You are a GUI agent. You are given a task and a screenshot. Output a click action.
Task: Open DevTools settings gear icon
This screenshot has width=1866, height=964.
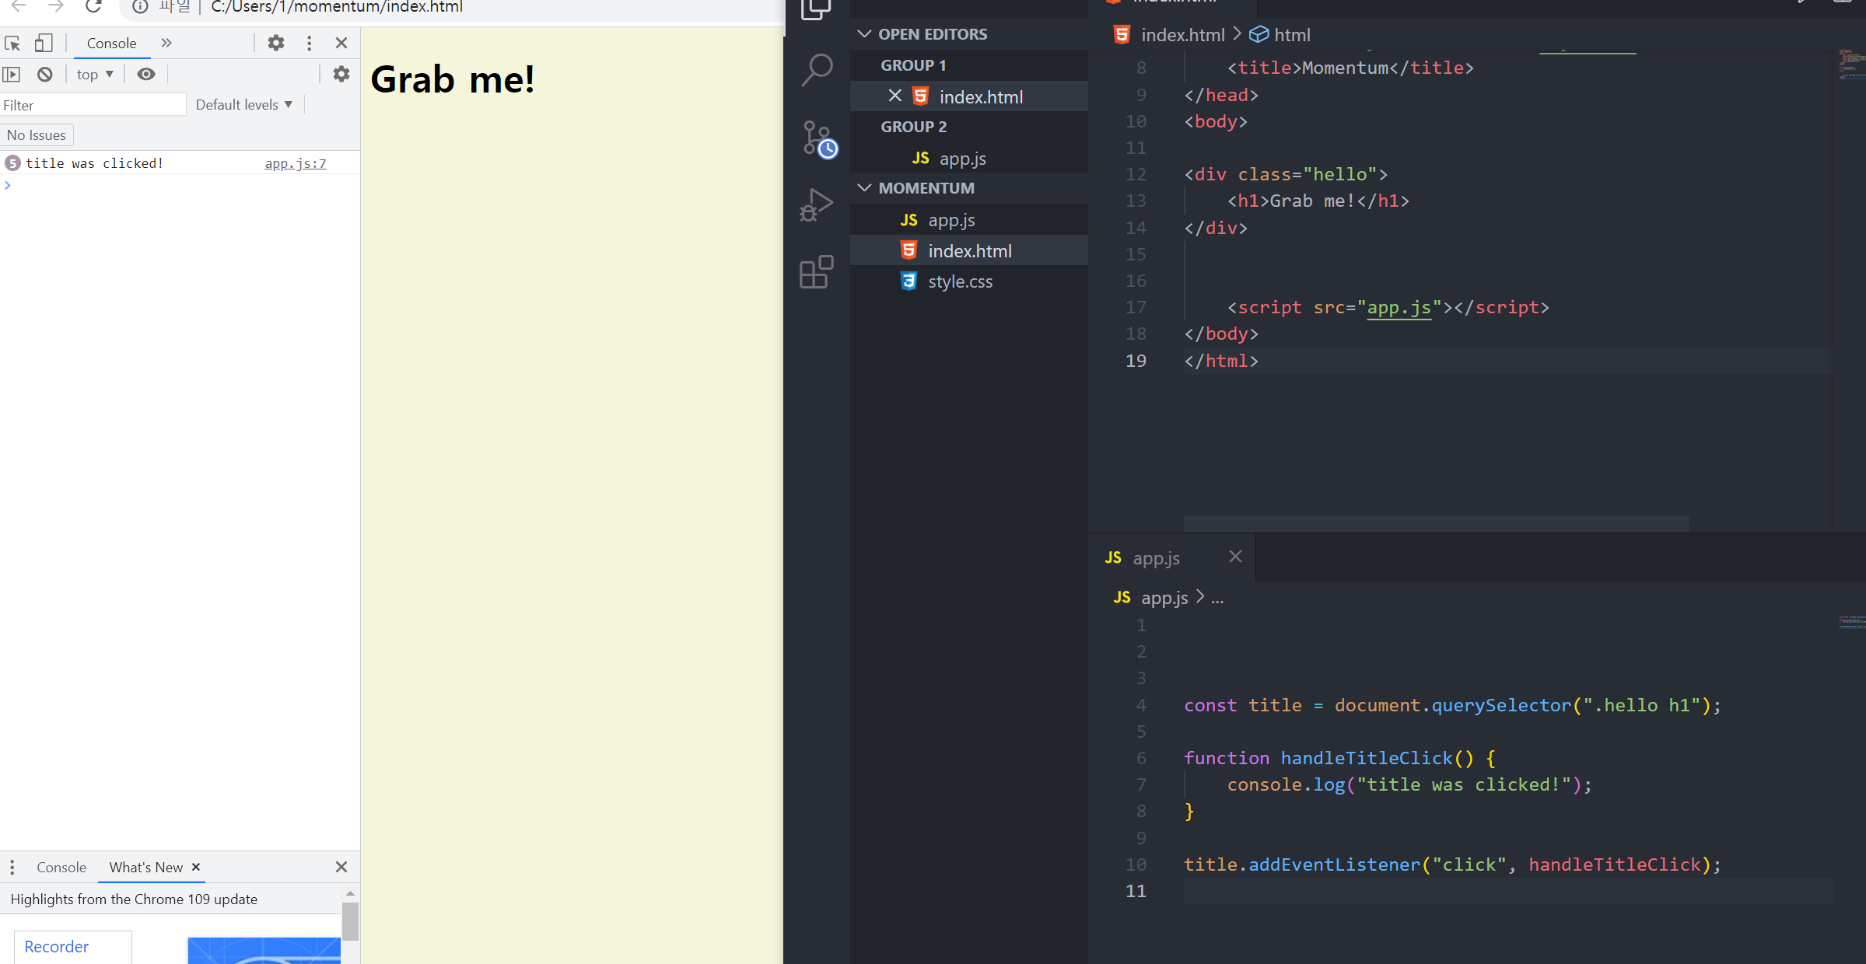[x=275, y=43]
